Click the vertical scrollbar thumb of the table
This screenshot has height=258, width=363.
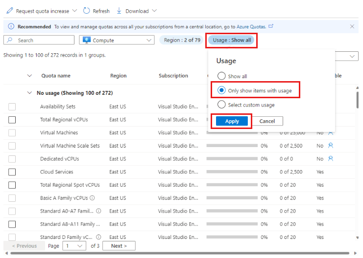click(x=358, y=100)
